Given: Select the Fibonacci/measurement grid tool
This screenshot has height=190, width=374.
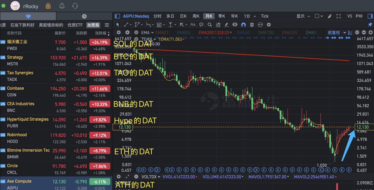Looking at the screenshot, I should (160, 25).
